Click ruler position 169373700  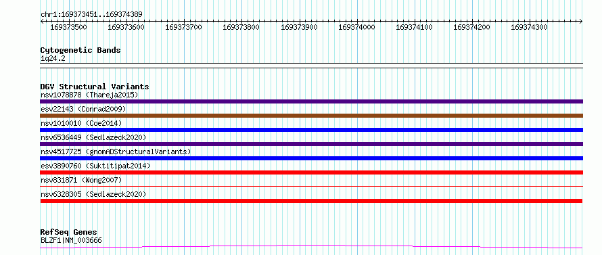point(183,27)
